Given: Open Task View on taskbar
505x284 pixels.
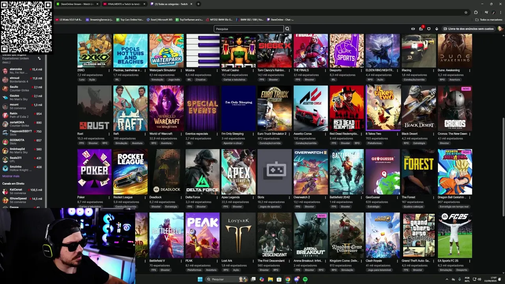Looking at the screenshot, I should 253,279.
